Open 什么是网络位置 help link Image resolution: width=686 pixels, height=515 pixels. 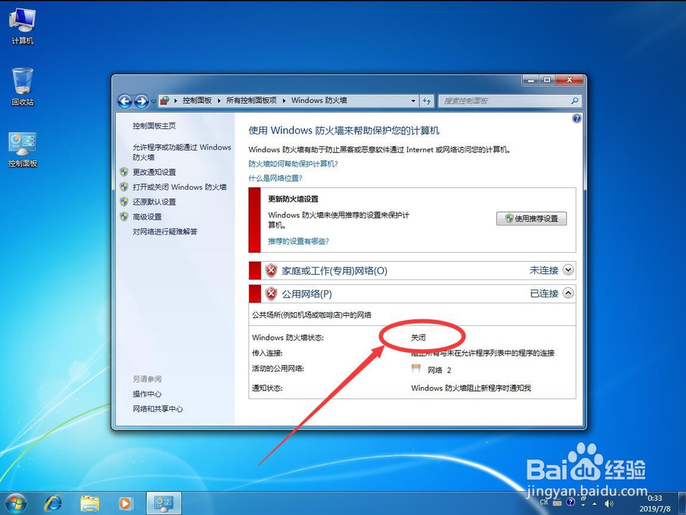tap(275, 178)
